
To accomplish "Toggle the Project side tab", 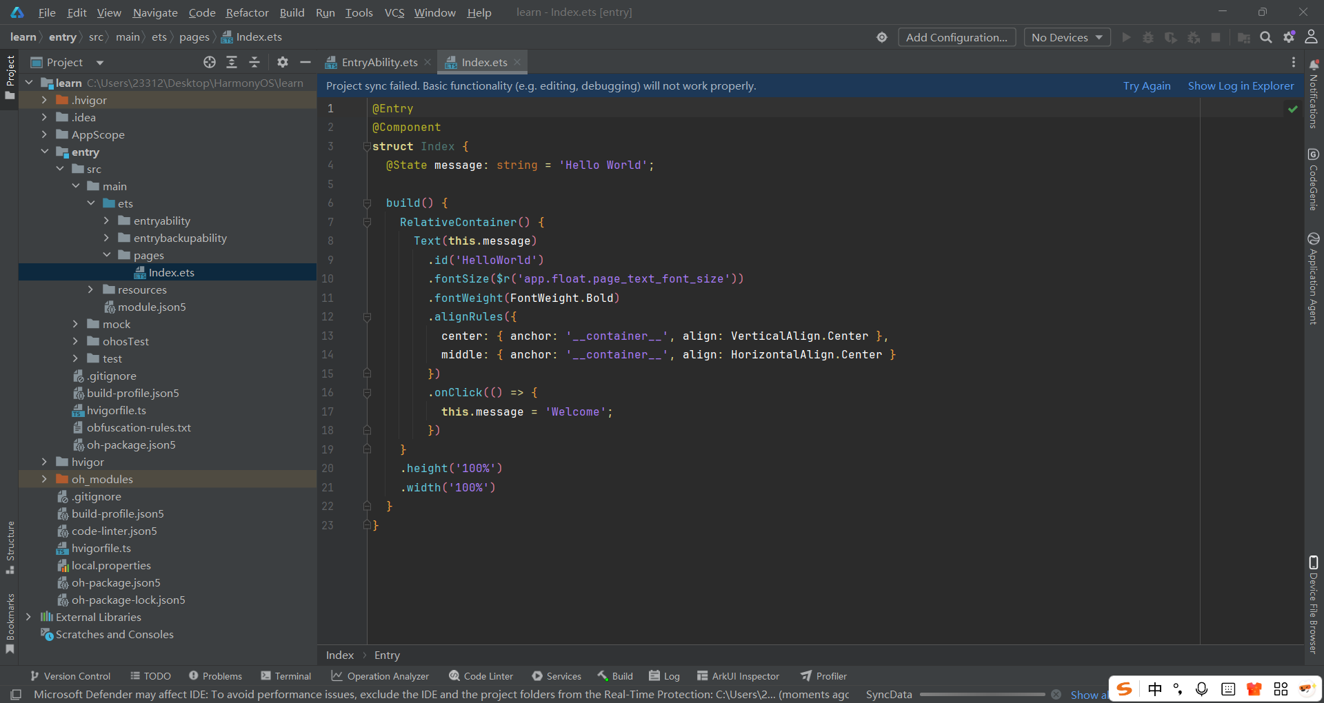I will coord(10,77).
